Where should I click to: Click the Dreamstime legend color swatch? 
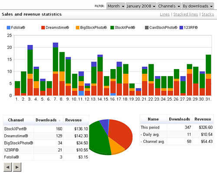pyautogui.click(x=43, y=28)
